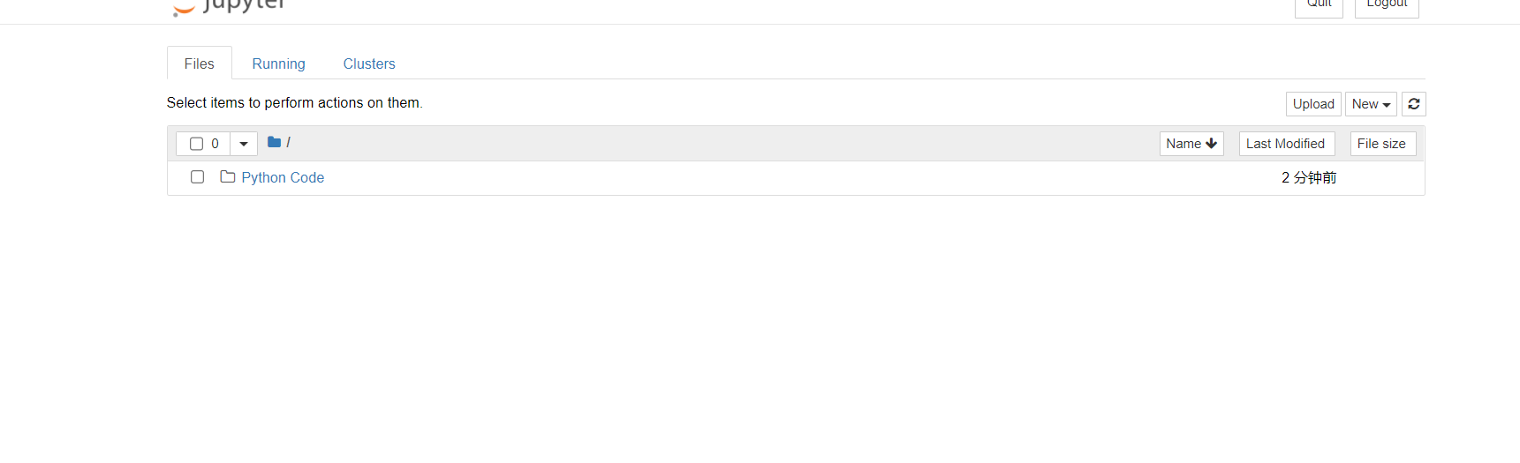Tick the select-all checkbox in header

(x=196, y=144)
